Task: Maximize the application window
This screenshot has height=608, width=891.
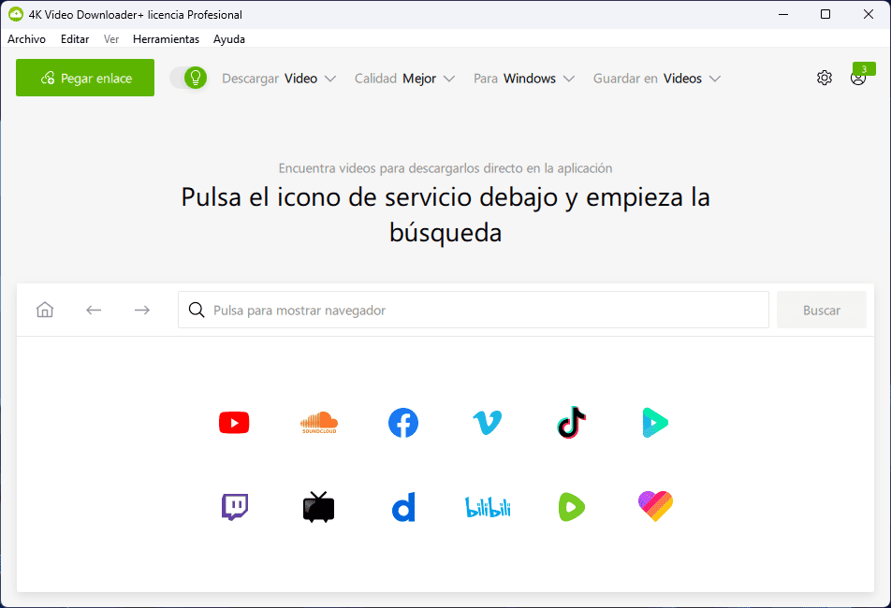Action: pyautogui.click(x=825, y=14)
